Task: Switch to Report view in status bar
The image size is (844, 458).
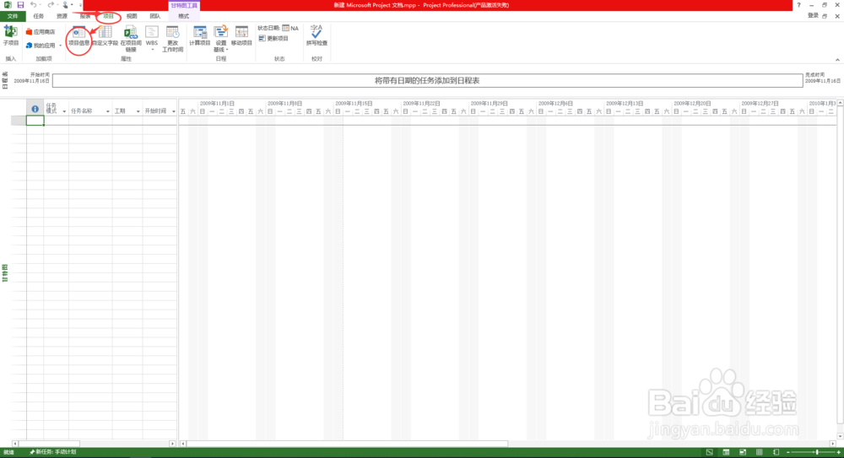Action: (x=776, y=452)
